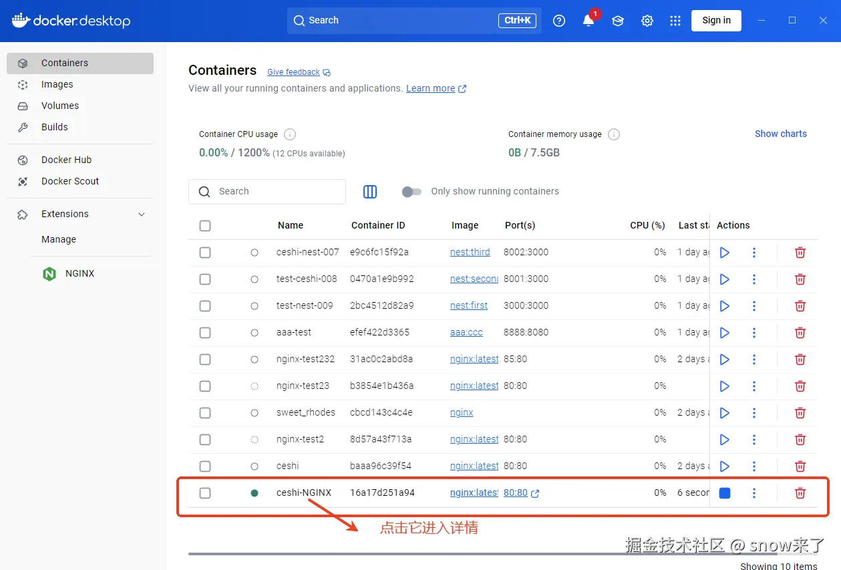This screenshot has height=570, width=841.
Task: Click the containers Search input field
Action: (267, 192)
